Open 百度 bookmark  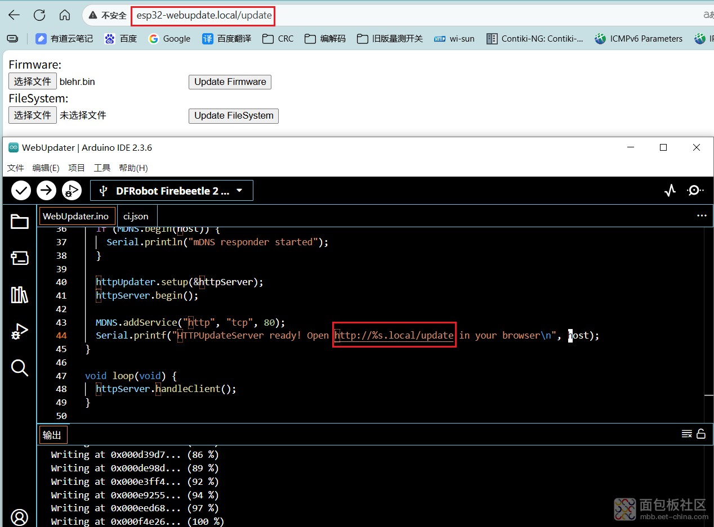point(121,39)
